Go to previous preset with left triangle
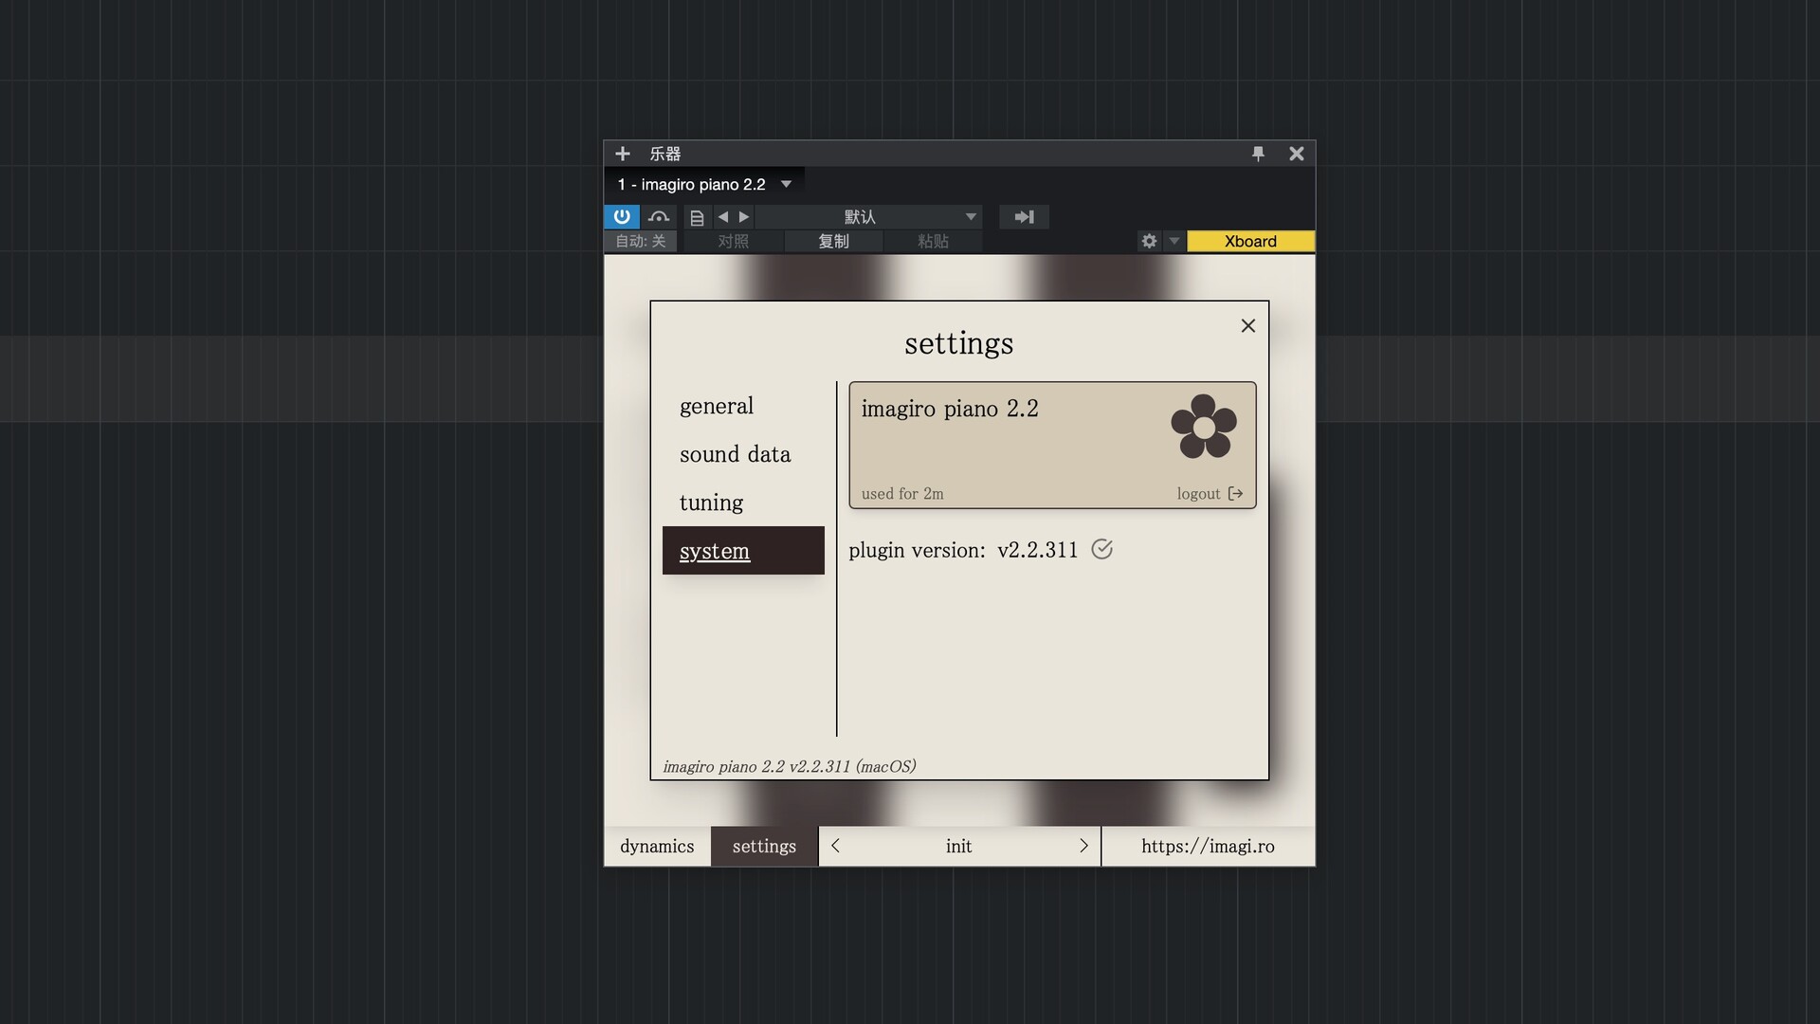The width and height of the screenshot is (1820, 1024). coord(723,217)
